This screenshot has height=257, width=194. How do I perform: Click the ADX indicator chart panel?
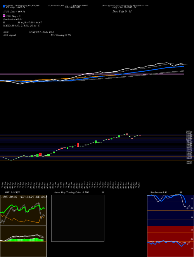(23, 210)
